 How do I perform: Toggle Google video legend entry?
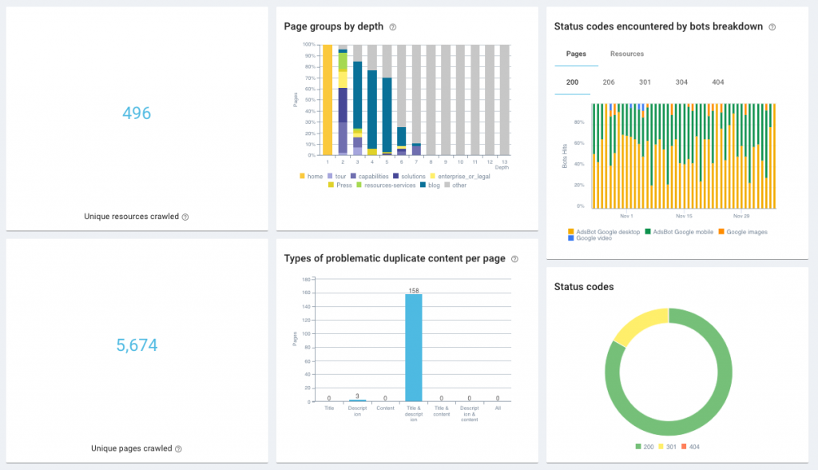pos(591,238)
